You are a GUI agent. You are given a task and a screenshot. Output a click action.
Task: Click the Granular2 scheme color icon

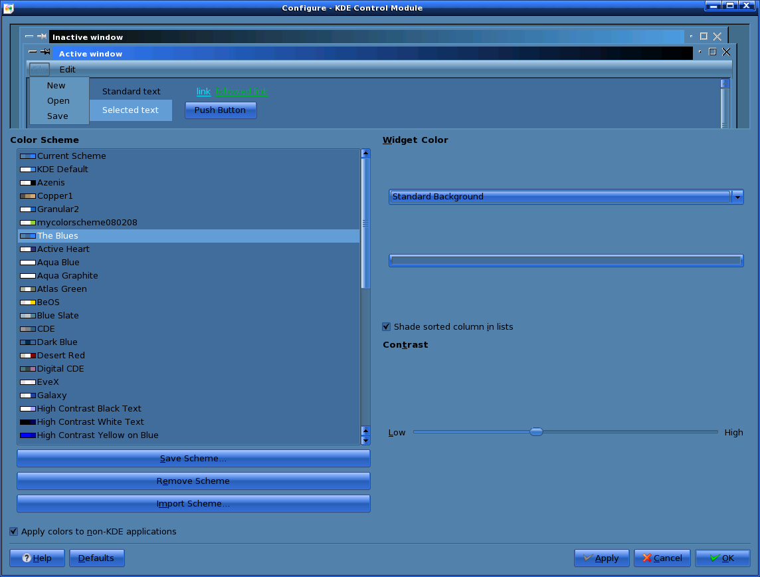tap(28, 209)
